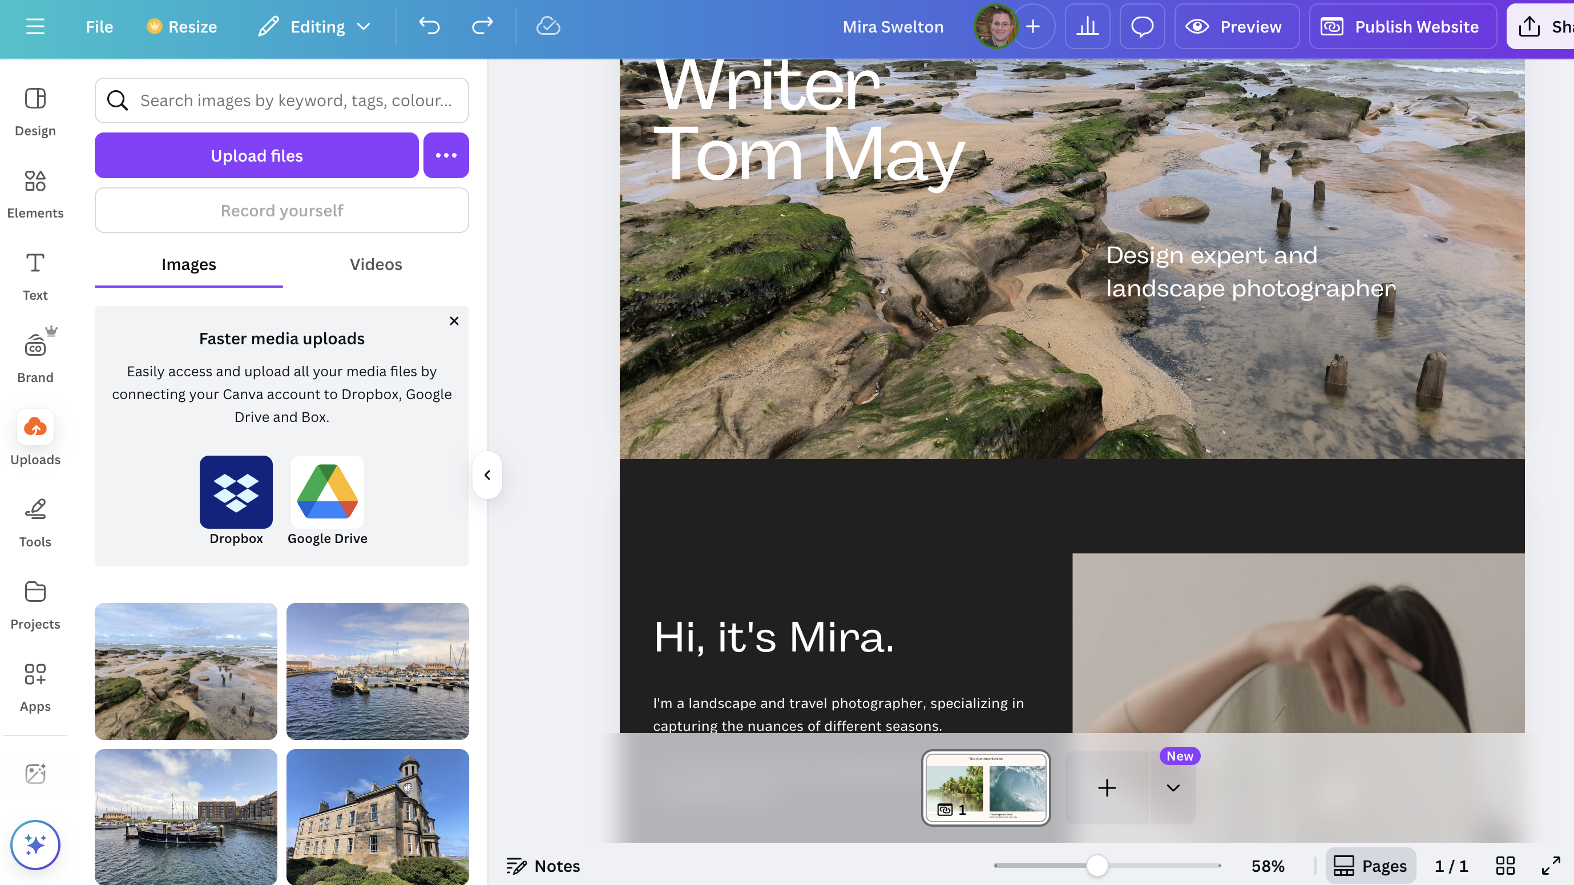
Task: Open the Apps panel
Action: [x=35, y=687]
